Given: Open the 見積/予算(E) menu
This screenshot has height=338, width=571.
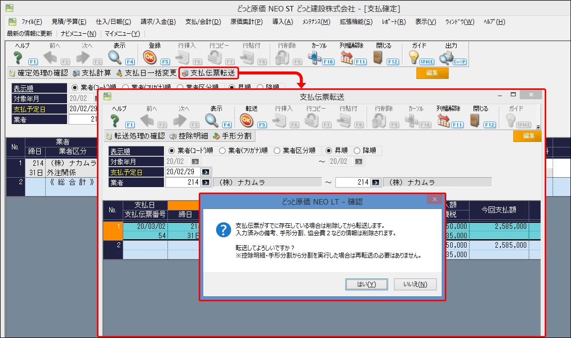Looking at the screenshot, I should coord(69,22).
